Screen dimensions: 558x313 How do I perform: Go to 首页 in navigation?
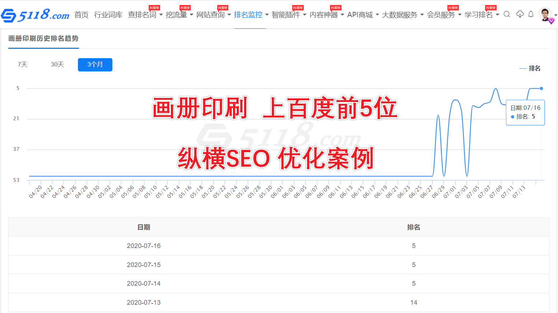click(82, 15)
